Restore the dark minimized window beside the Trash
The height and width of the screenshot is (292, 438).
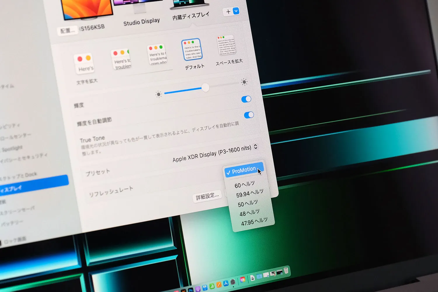pyautogui.click(x=279, y=272)
